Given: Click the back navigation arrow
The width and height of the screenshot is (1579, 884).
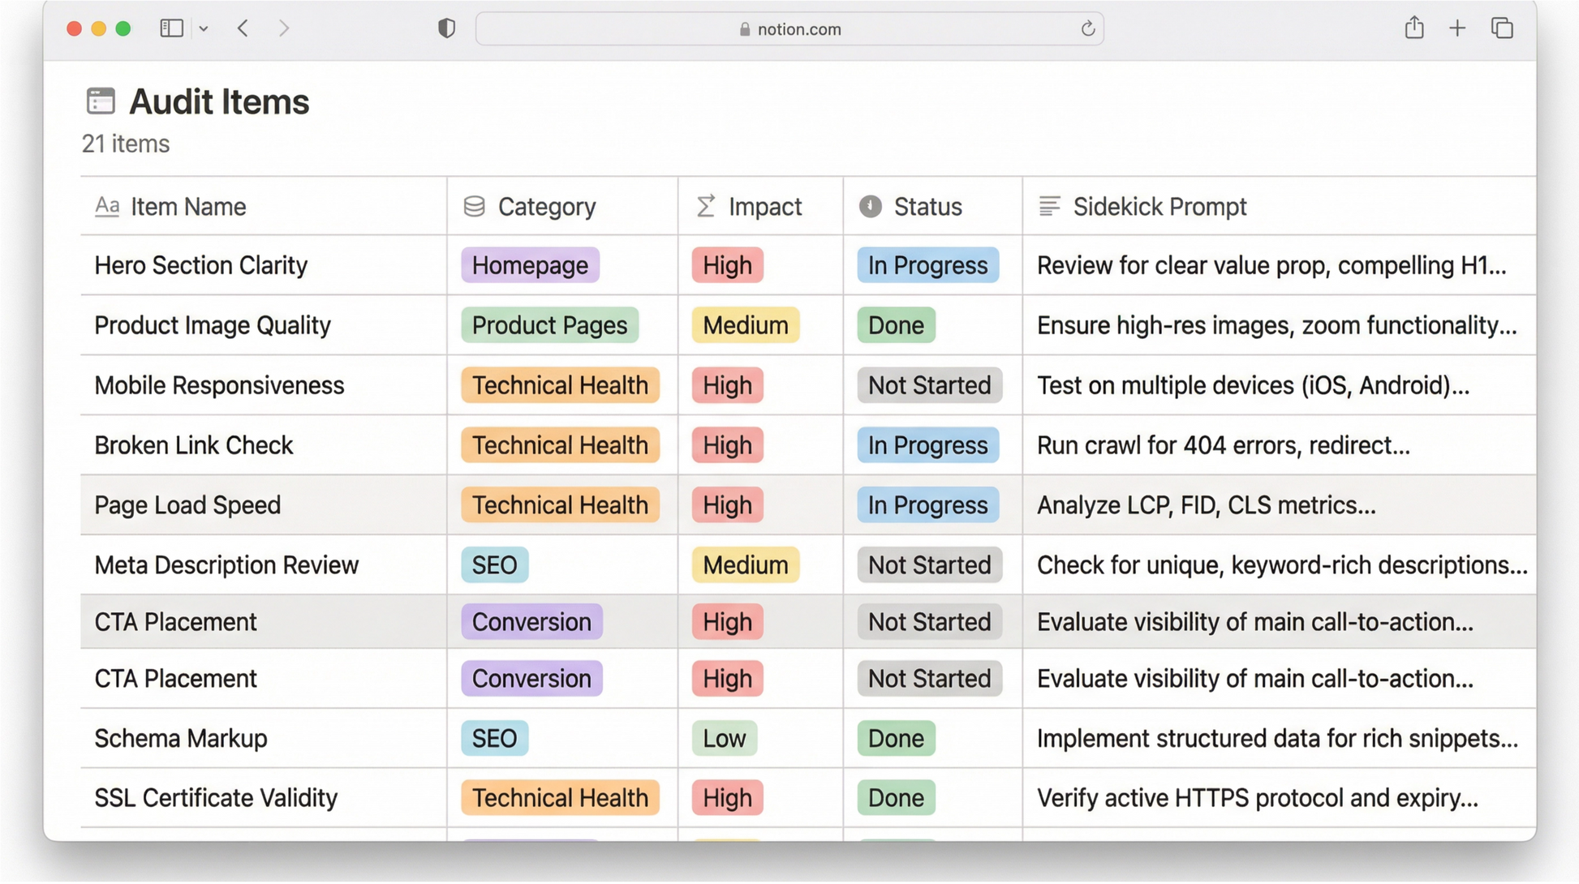Looking at the screenshot, I should (242, 28).
